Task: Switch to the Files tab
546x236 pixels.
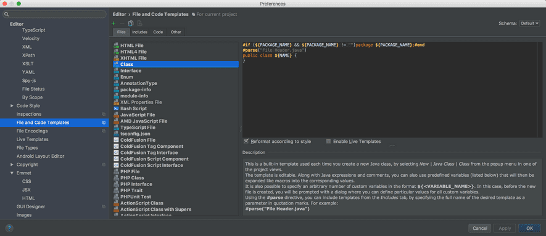Action: 122,32
